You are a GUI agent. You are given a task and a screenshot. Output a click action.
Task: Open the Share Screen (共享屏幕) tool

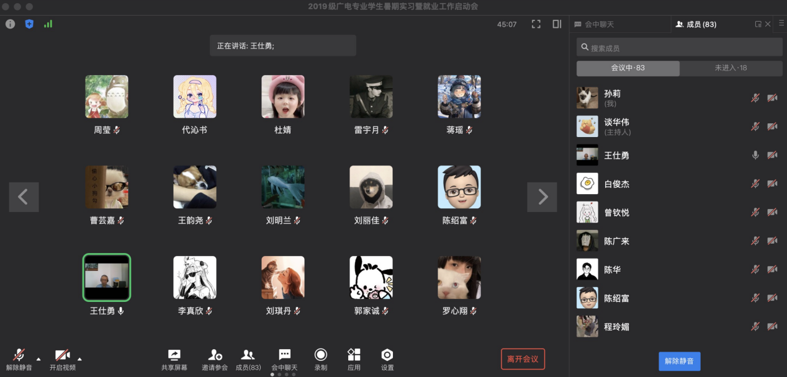point(174,355)
